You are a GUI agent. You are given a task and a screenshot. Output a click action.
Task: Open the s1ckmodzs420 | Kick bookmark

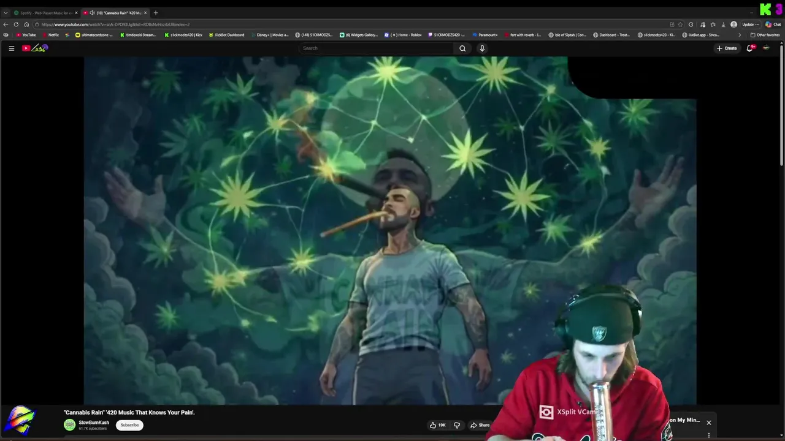click(x=183, y=35)
